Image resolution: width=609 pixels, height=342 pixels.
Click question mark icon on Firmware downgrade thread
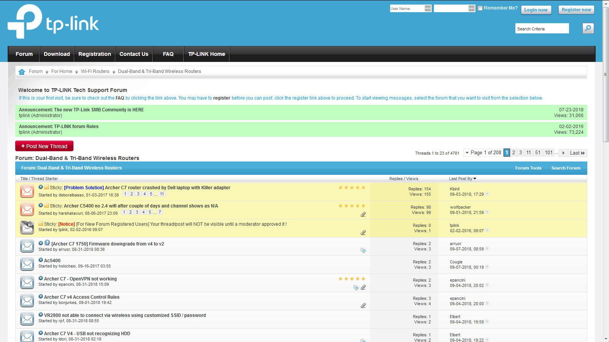pyautogui.click(x=47, y=242)
